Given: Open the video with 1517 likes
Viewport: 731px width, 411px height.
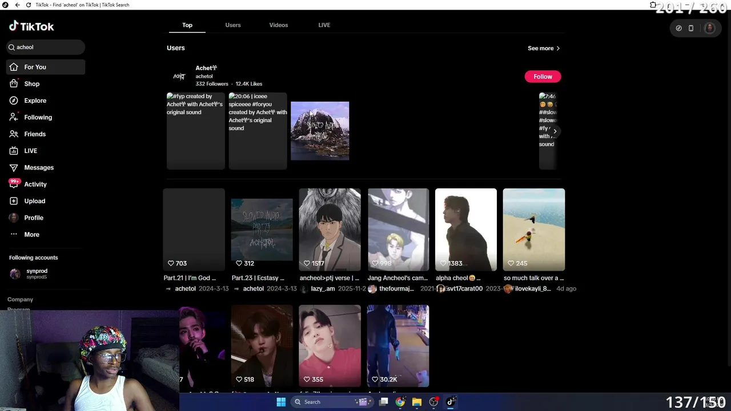Looking at the screenshot, I should click(x=330, y=229).
